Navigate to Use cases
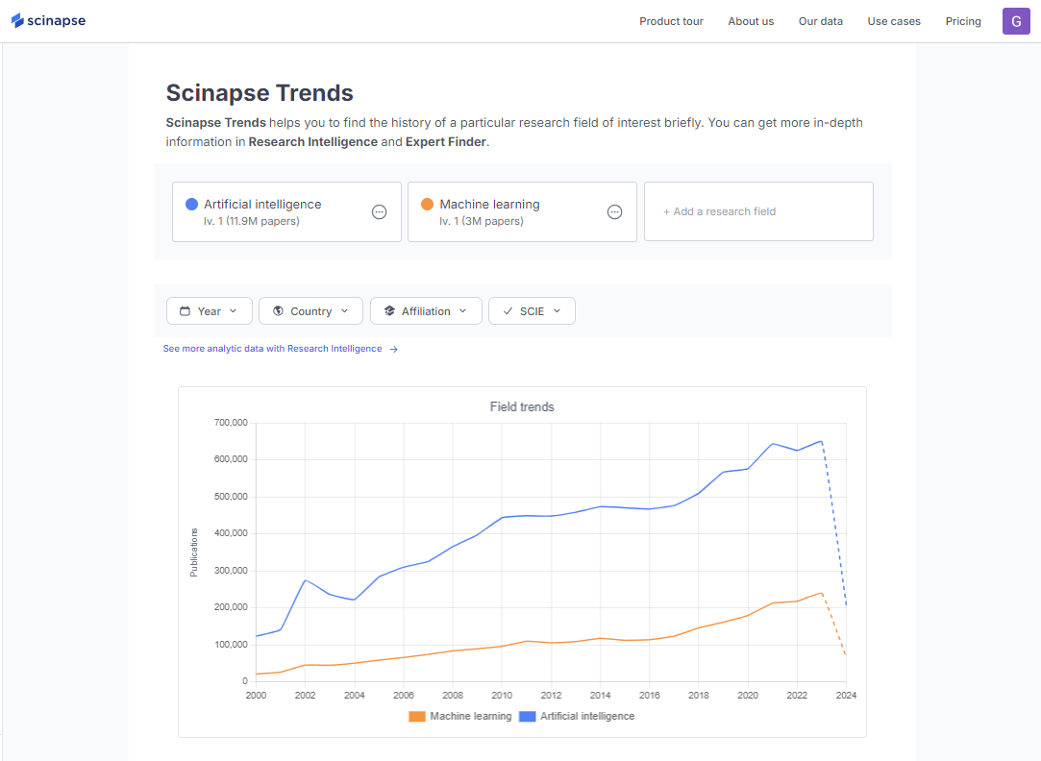 [x=894, y=21]
